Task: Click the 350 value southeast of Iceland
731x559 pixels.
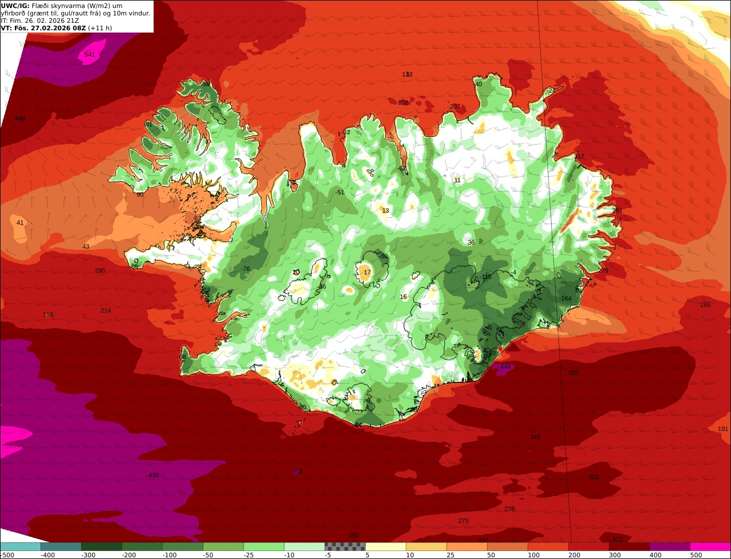Action: [573, 373]
